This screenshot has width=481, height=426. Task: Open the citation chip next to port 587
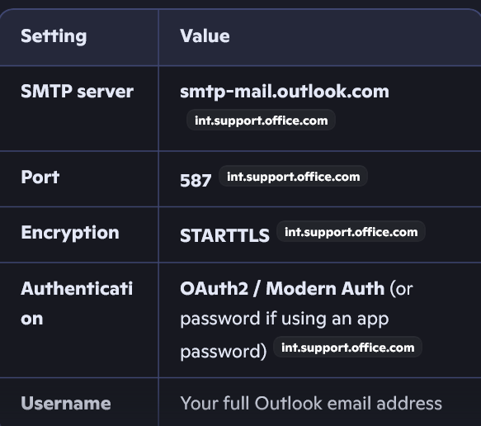[293, 176]
